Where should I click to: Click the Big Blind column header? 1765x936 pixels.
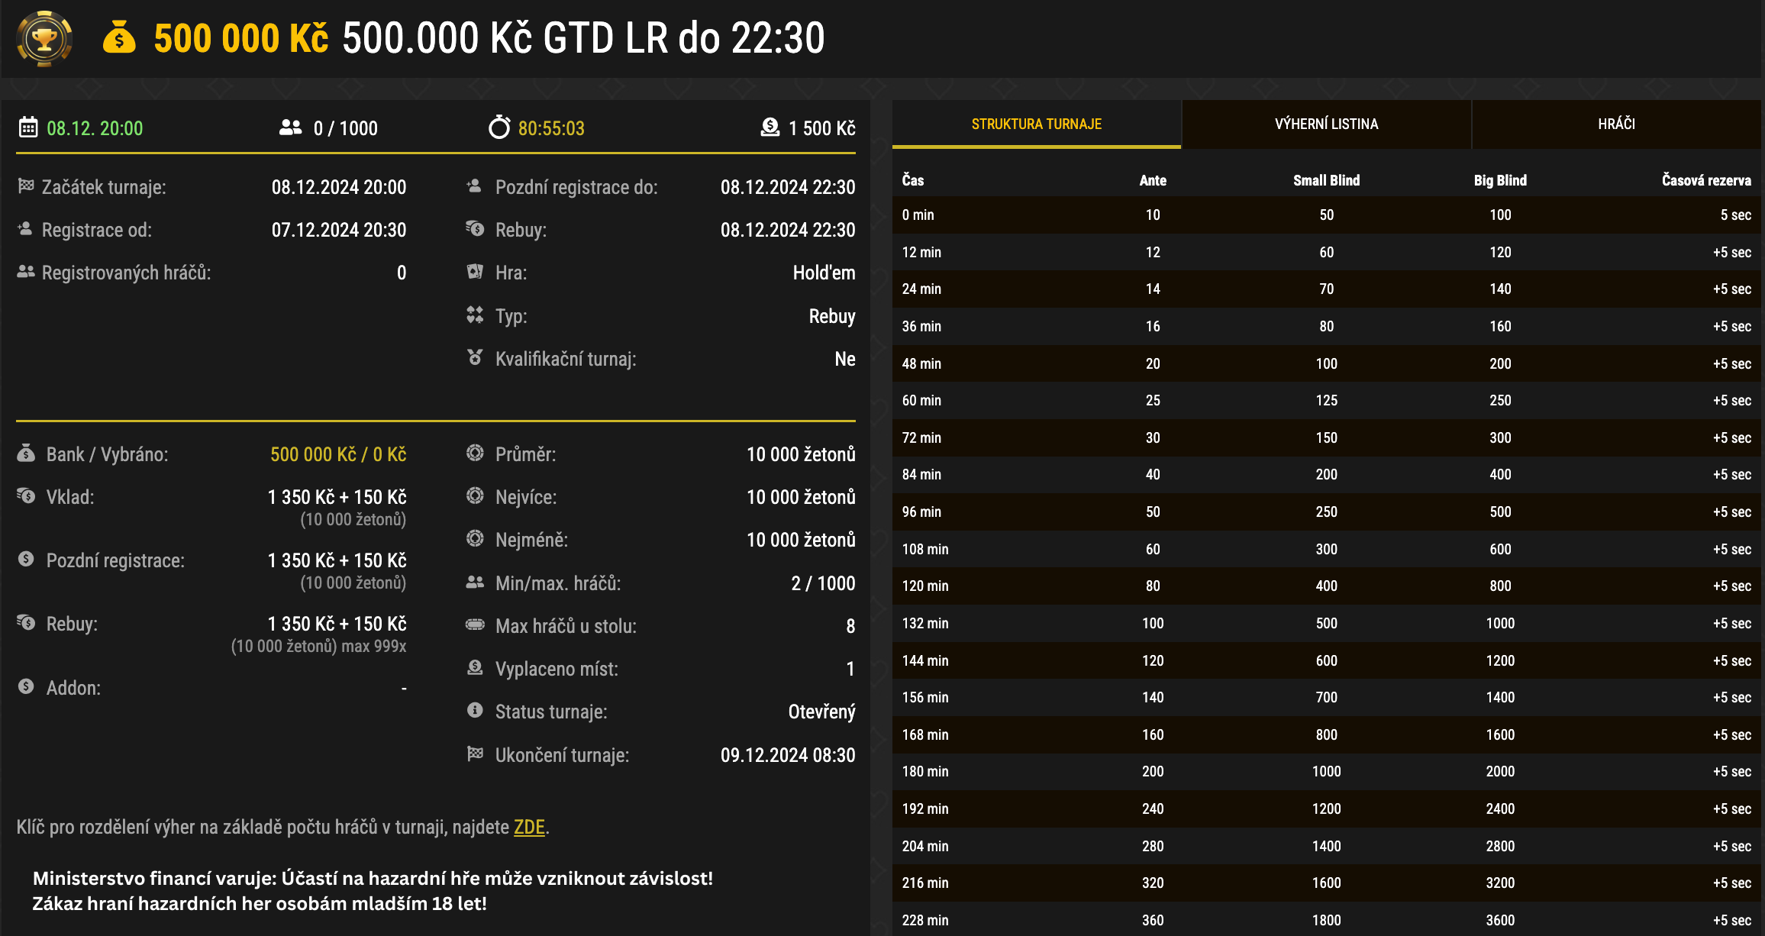coord(1500,180)
